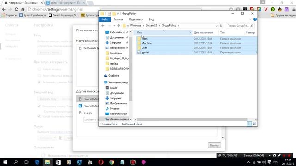Open the address bar history dropdown
This screenshot has width=296, height=166.
216,26
